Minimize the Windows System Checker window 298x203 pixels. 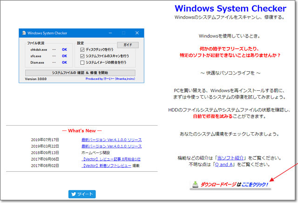coord(110,33)
